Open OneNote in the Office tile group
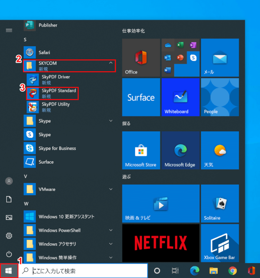 (x=193, y=45)
